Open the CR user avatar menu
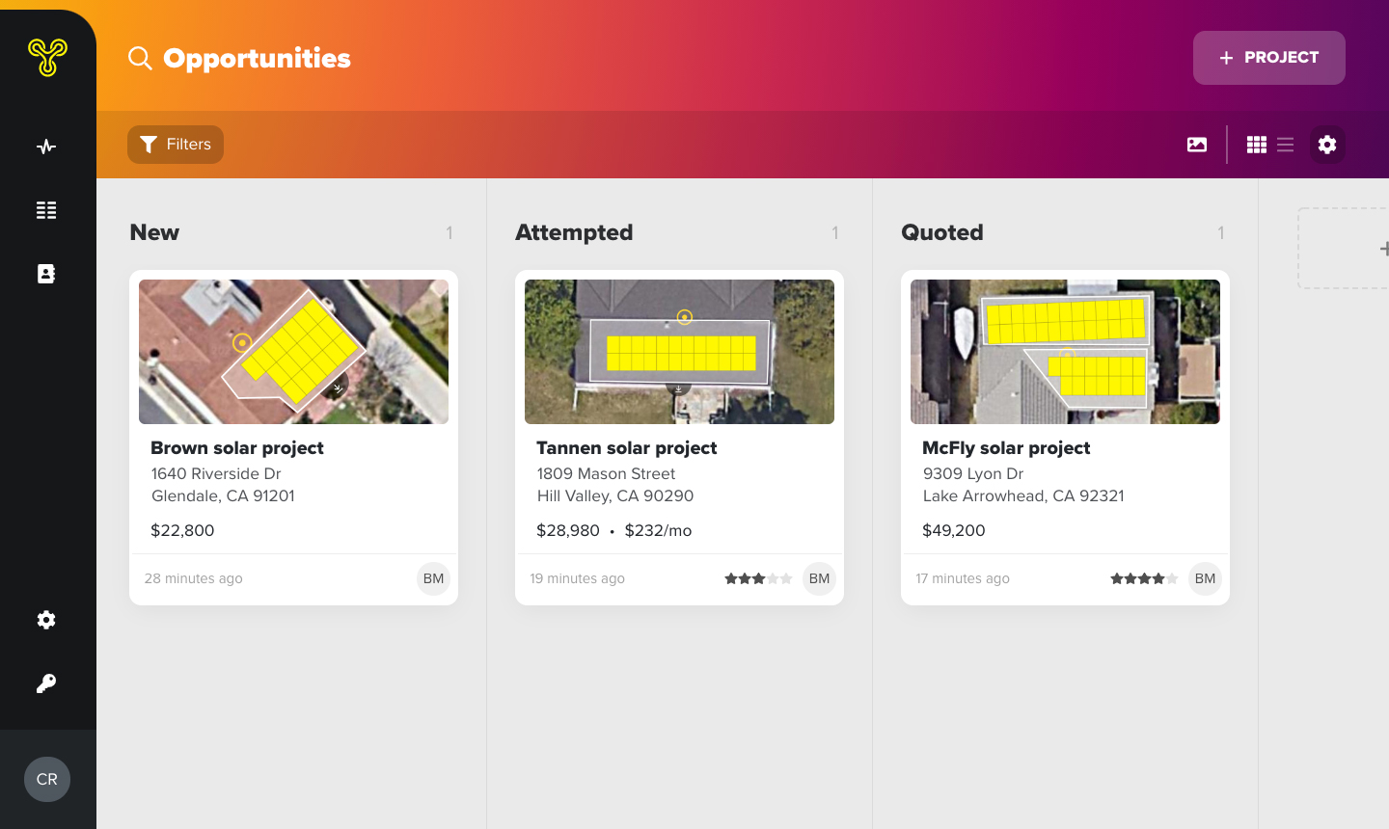The height and width of the screenshot is (829, 1389). (47, 779)
